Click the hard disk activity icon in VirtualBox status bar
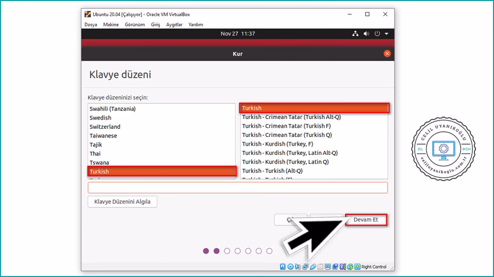Viewport: 494px width, 277px height. point(283,267)
